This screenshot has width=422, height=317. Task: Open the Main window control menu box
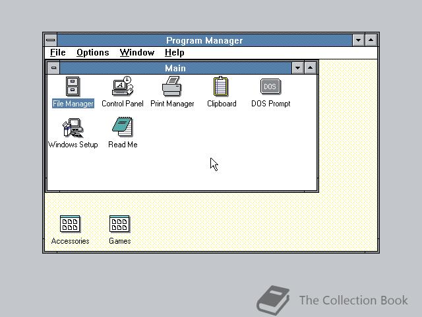[53, 67]
